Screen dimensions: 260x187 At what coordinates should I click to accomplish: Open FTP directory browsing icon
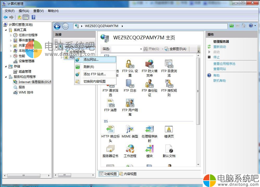169,64
